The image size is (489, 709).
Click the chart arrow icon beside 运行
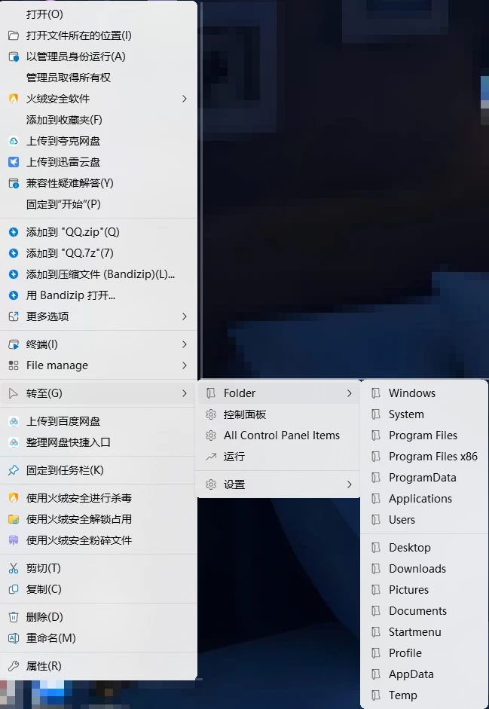[210, 457]
